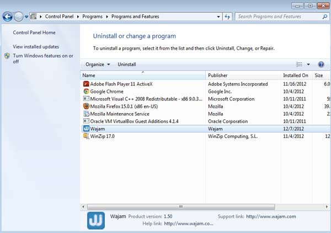Sort by Name column header
Viewport: 331px width, 233px height.
pyautogui.click(x=143, y=75)
